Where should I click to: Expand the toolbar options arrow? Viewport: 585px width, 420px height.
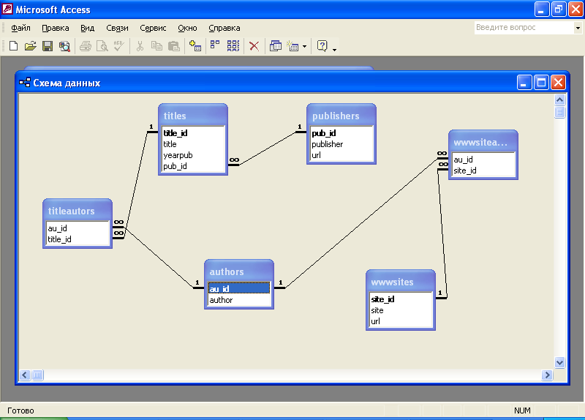coord(334,49)
